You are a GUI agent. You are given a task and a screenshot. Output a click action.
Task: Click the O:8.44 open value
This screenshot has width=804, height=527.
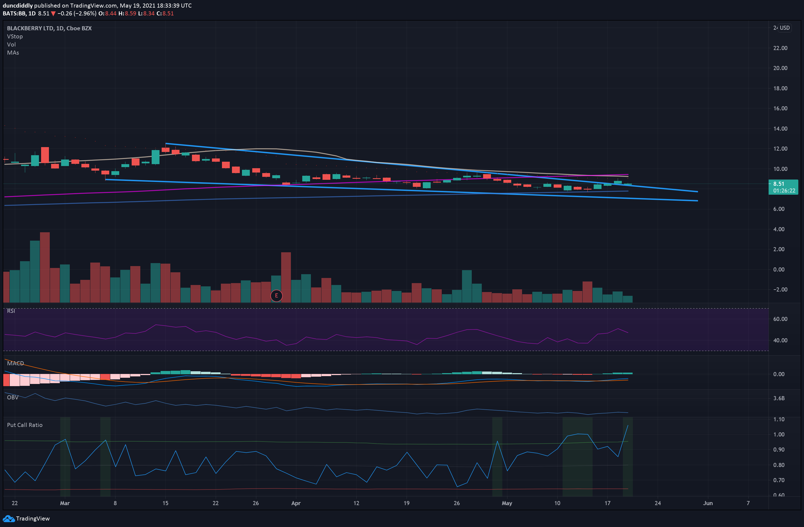pyautogui.click(x=107, y=14)
